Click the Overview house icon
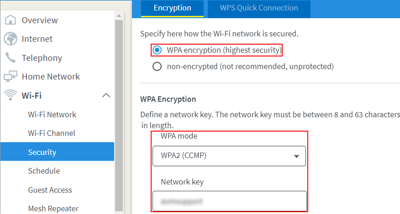The image size is (400, 214). point(10,20)
